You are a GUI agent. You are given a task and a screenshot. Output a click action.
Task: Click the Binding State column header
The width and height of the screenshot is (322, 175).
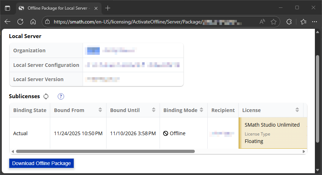[30, 110]
